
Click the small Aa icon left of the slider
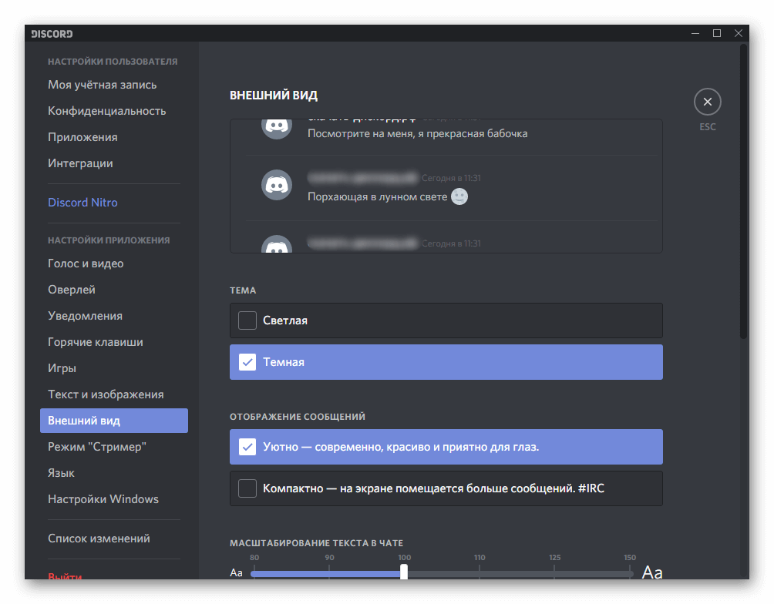[236, 572]
